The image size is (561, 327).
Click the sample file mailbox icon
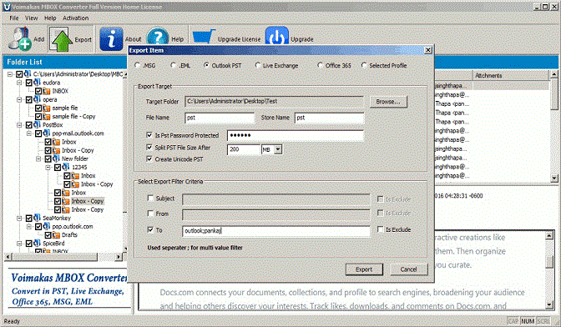[x=47, y=108]
